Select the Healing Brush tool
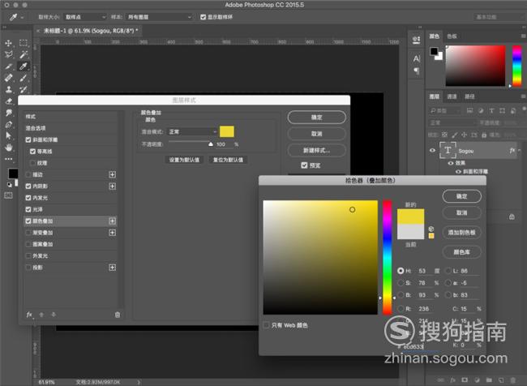Viewport: 527px width, 386px height. (9, 78)
